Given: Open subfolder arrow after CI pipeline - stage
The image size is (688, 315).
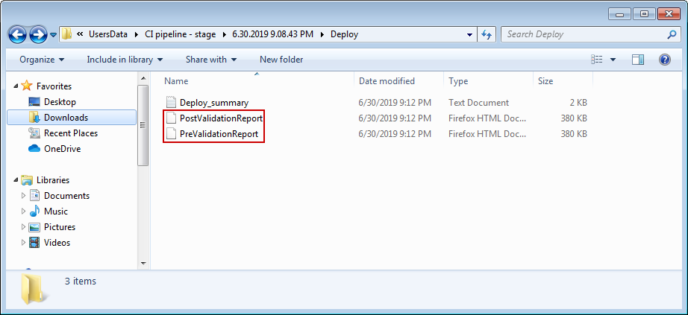Looking at the screenshot, I should click(x=224, y=34).
